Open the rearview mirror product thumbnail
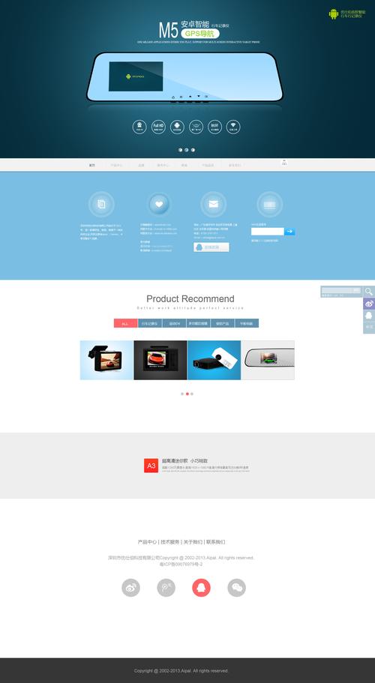The width and height of the screenshot is (375, 683). point(268,360)
